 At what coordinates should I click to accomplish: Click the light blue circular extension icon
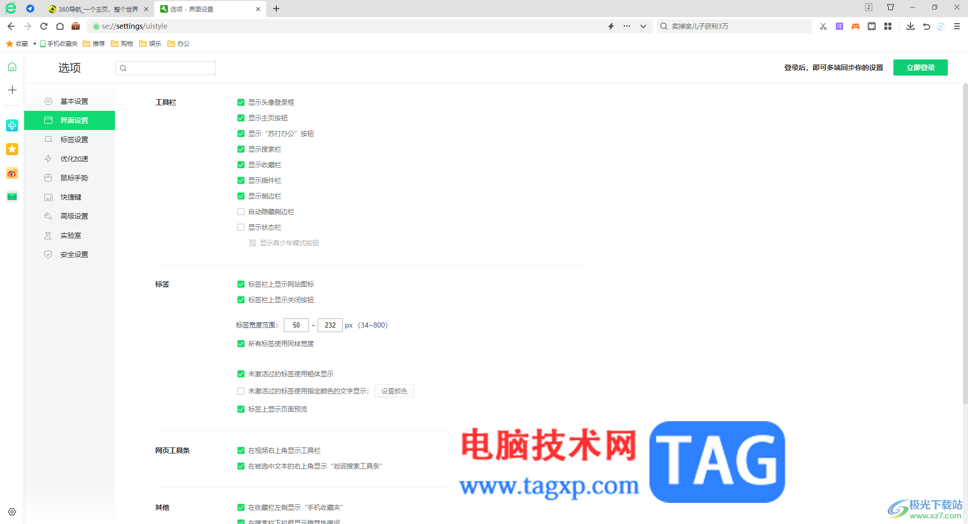click(x=941, y=26)
